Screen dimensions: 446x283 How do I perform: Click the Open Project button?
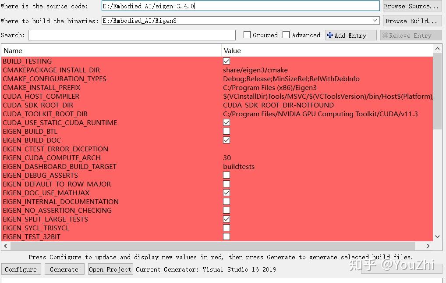[110, 269]
